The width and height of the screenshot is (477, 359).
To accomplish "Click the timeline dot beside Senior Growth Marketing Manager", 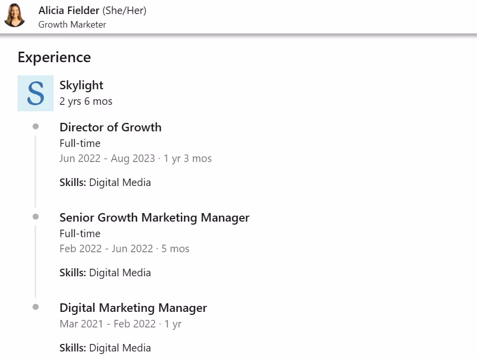I will (x=36, y=217).
